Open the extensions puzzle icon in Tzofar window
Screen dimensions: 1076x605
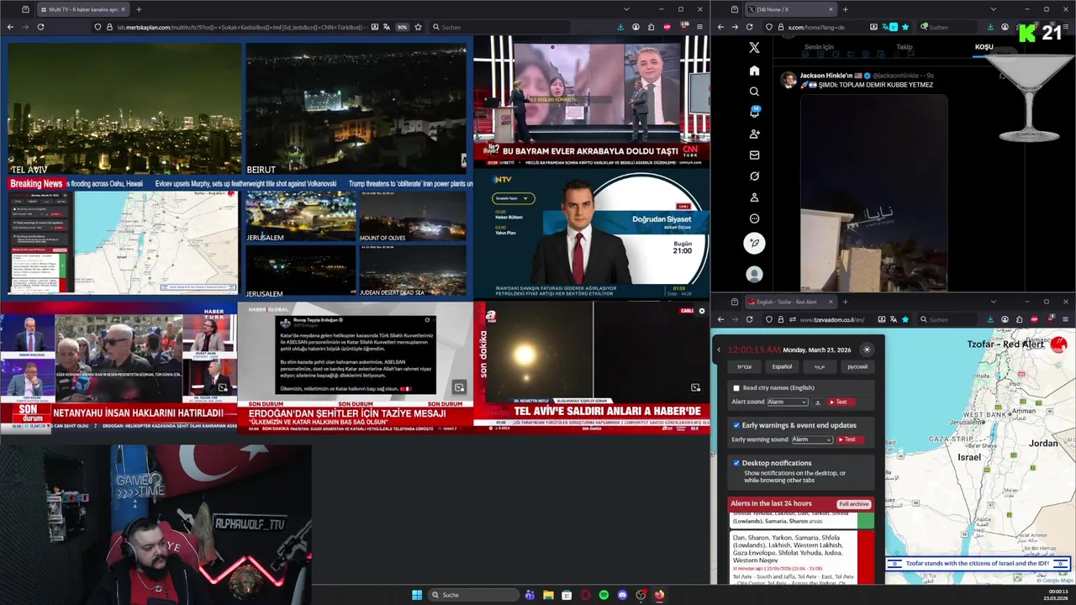(1019, 319)
